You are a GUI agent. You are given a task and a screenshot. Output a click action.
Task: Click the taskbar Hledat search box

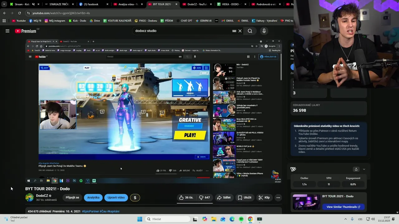pyautogui.click(x=168, y=219)
